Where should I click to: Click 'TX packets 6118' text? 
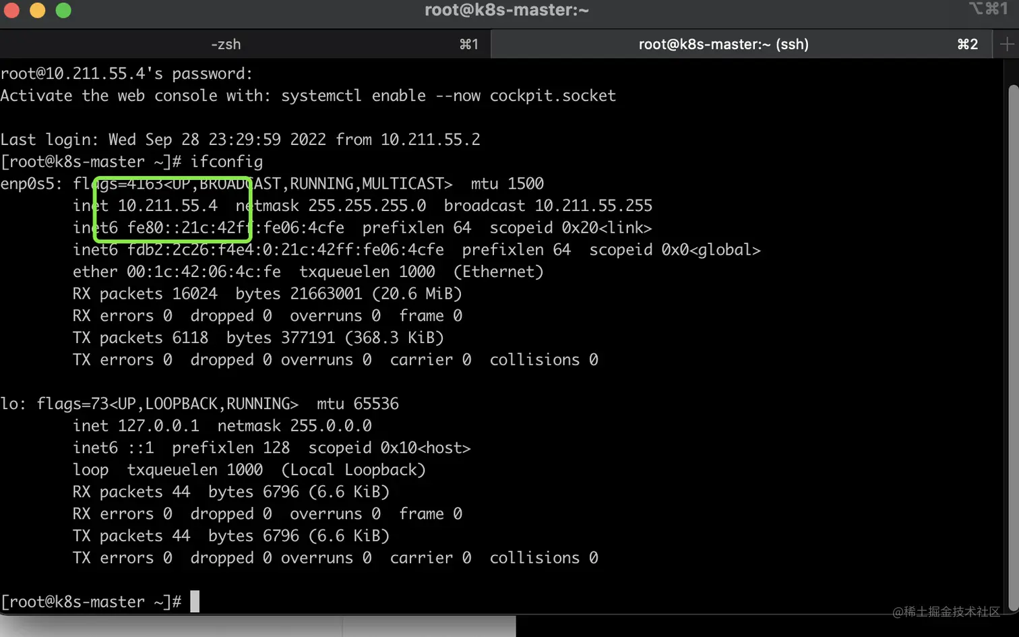141,338
